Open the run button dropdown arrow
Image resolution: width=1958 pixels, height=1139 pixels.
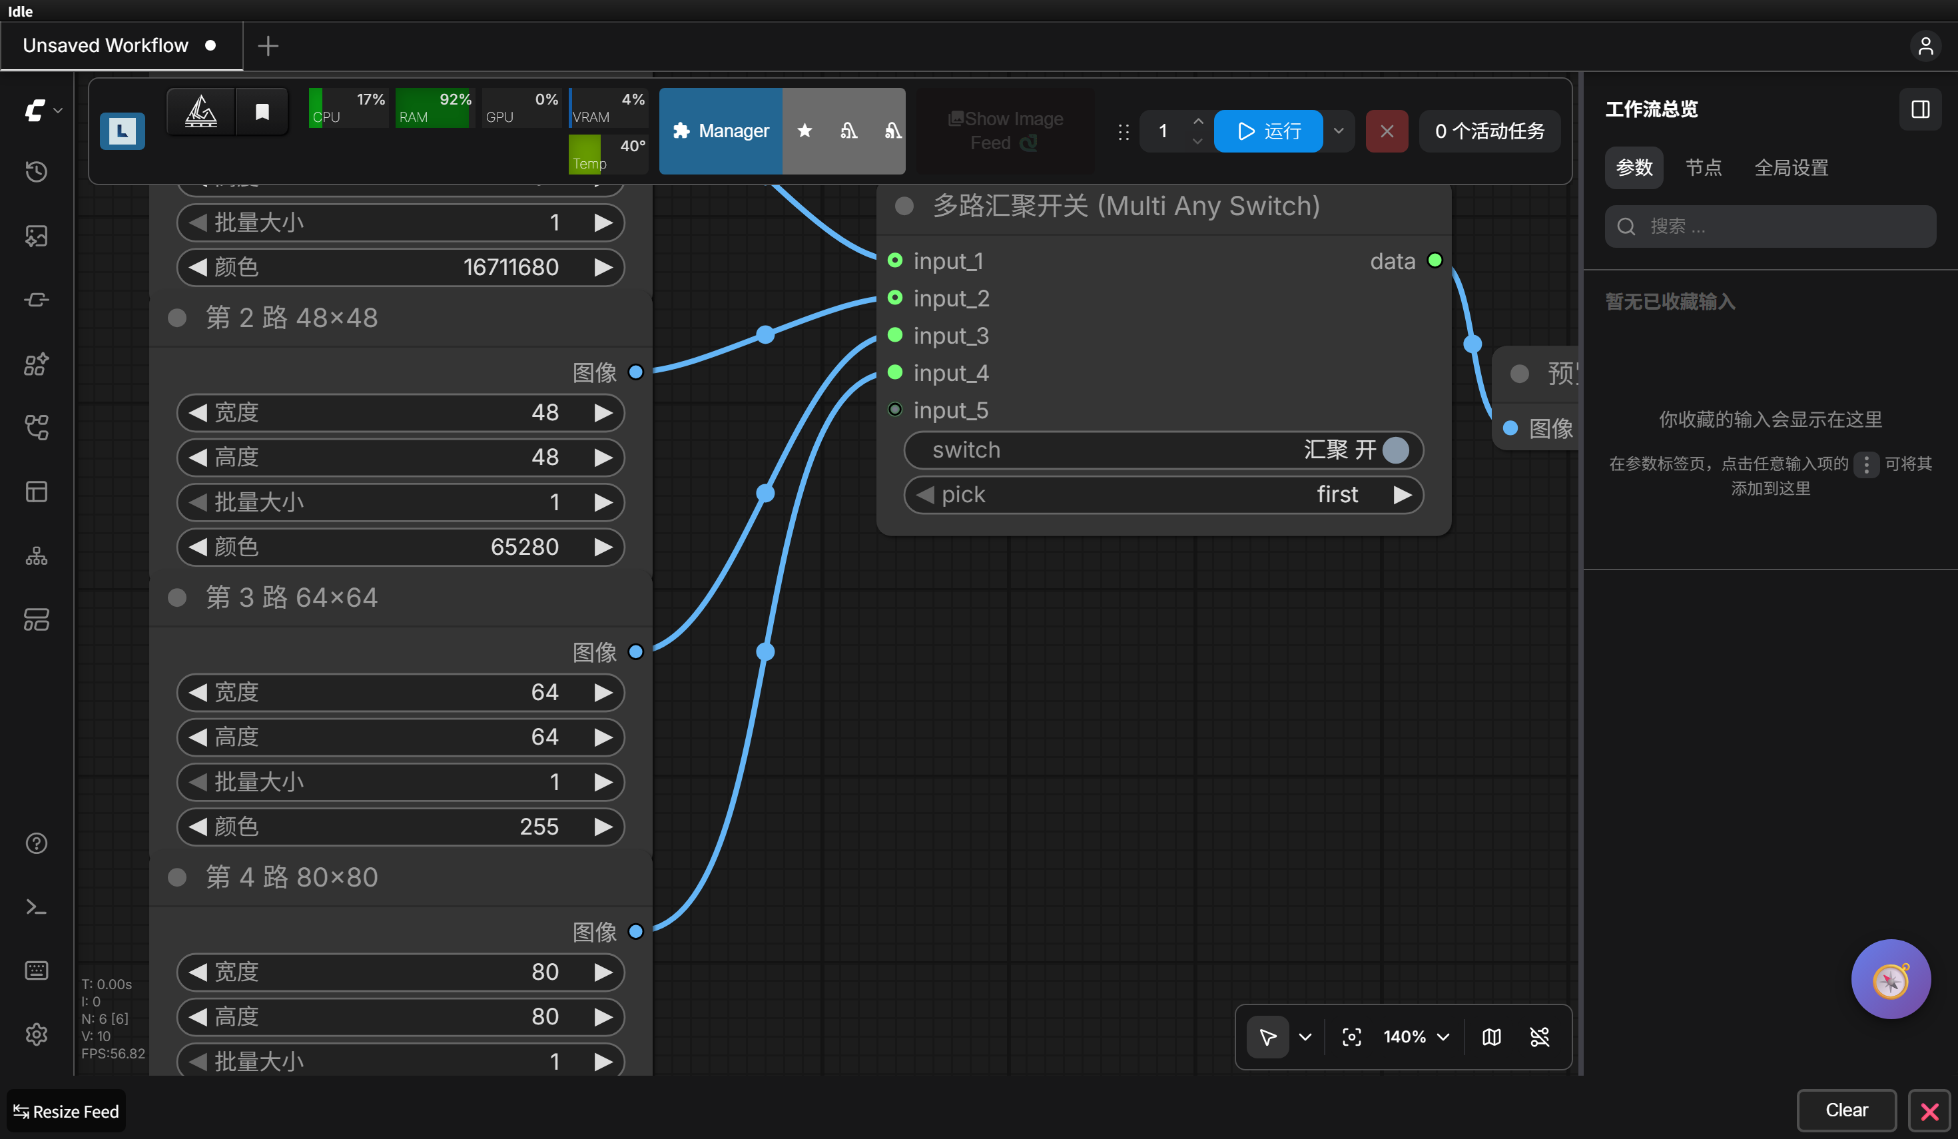click(x=1339, y=131)
